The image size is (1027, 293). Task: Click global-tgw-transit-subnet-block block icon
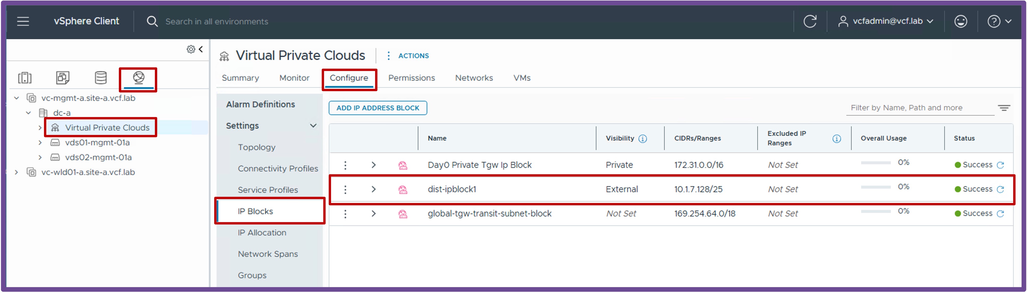click(x=403, y=214)
